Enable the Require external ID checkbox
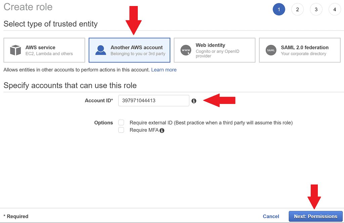This screenshot has width=344, height=223. pos(121,122)
